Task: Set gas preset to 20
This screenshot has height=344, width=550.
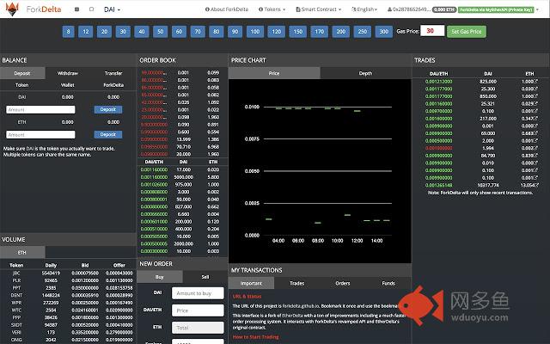Action: point(105,32)
